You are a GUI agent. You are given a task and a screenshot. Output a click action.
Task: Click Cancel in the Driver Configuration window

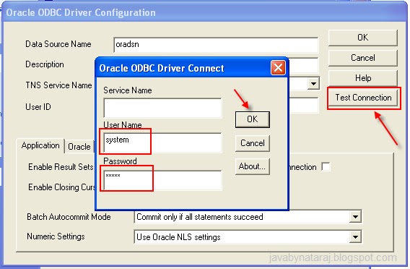362,58
